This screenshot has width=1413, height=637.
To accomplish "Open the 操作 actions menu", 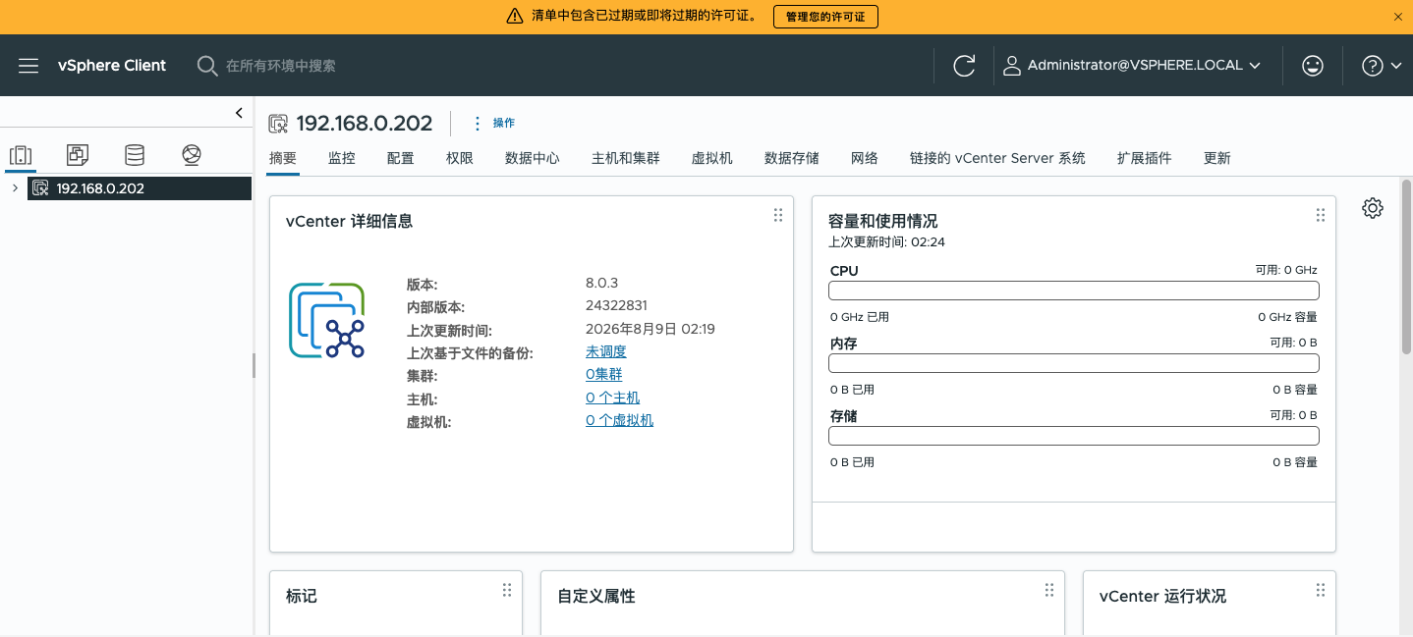I will pos(494,123).
